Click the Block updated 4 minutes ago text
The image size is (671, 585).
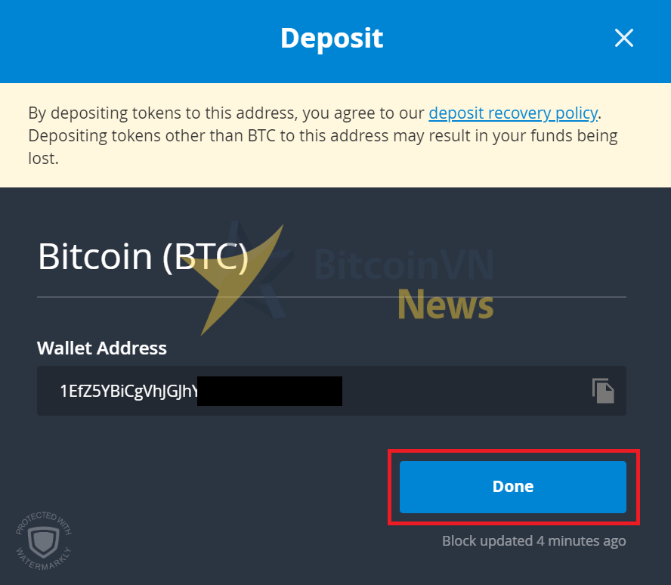pyautogui.click(x=533, y=541)
